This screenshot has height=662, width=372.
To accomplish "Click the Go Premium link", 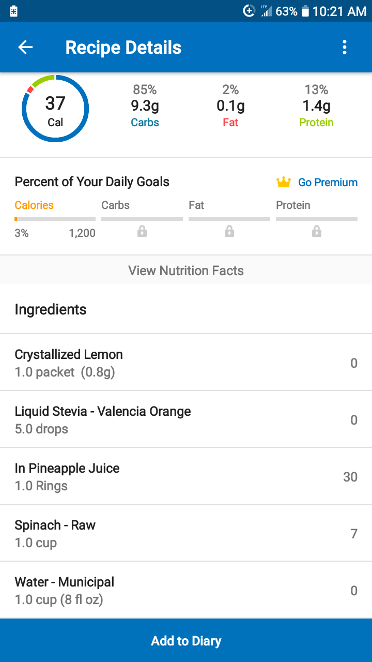I will point(328,182).
